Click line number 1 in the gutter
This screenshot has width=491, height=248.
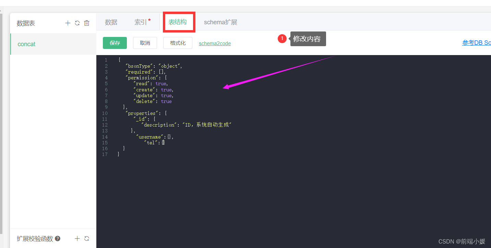[x=106, y=60]
